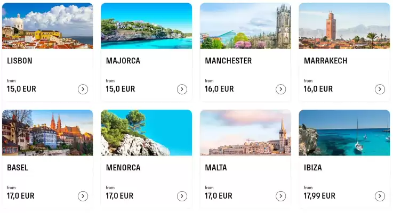Open the MALTA destination title link
Screen dimensions: 393x213
(216, 168)
